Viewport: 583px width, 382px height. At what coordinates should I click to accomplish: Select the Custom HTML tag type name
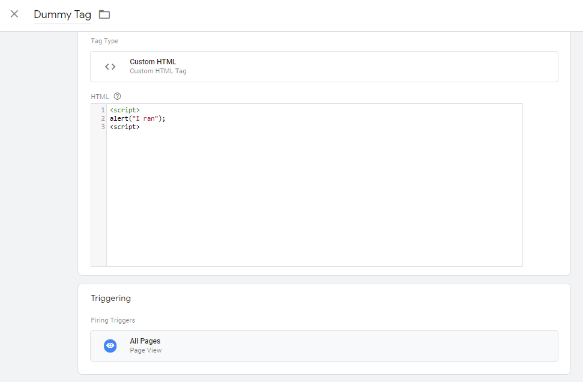tap(153, 62)
